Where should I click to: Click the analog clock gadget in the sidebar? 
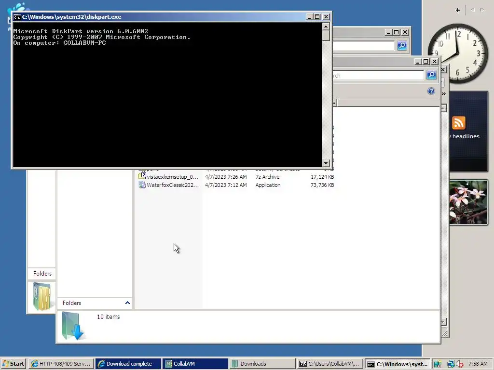coord(458,53)
